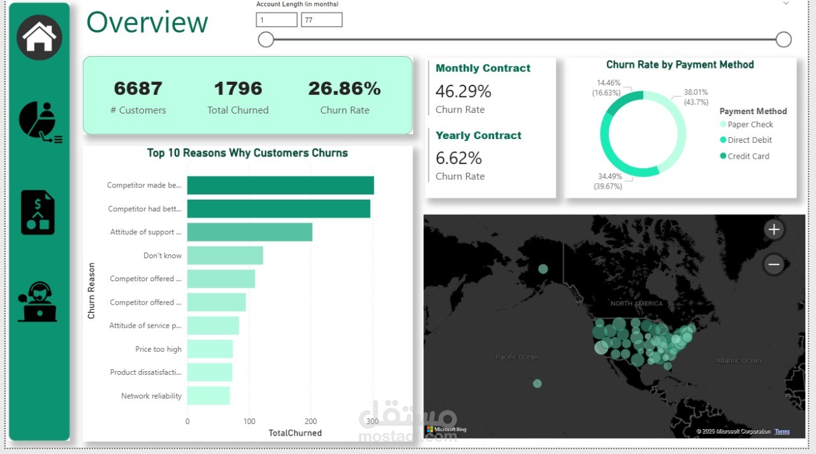Click the Total Churned KPI value
Viewport: 816px width, 454px height.
point(238,89)
